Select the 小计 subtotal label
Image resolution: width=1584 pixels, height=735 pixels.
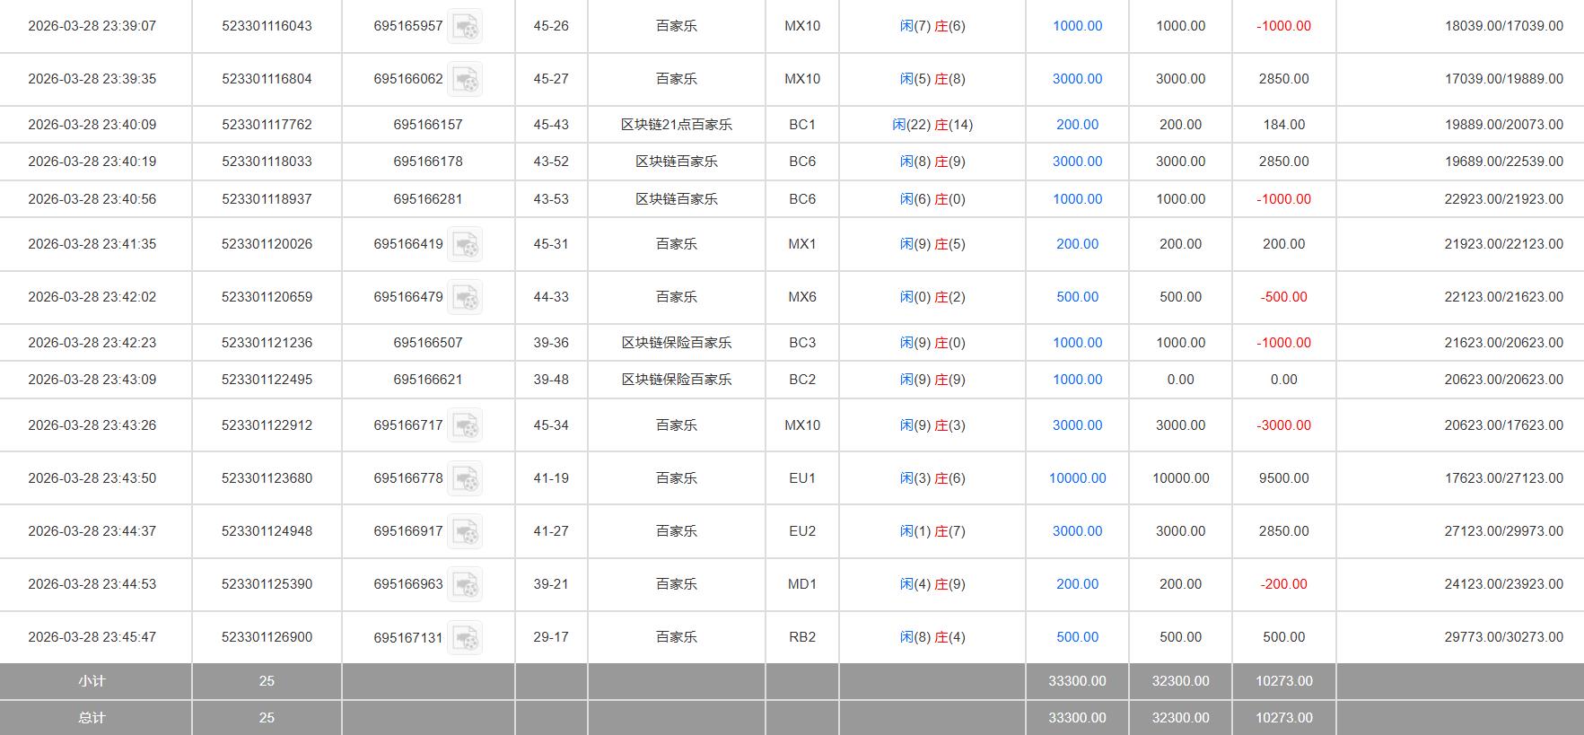[92, 681]
